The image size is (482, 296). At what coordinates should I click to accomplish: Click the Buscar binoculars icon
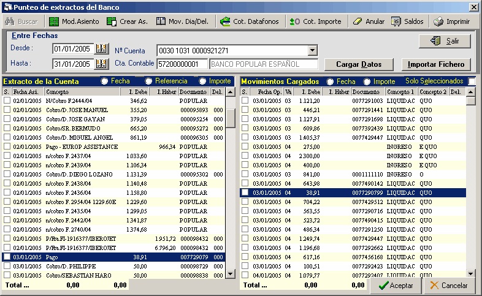pyautogui.click(x=10, y=21)
